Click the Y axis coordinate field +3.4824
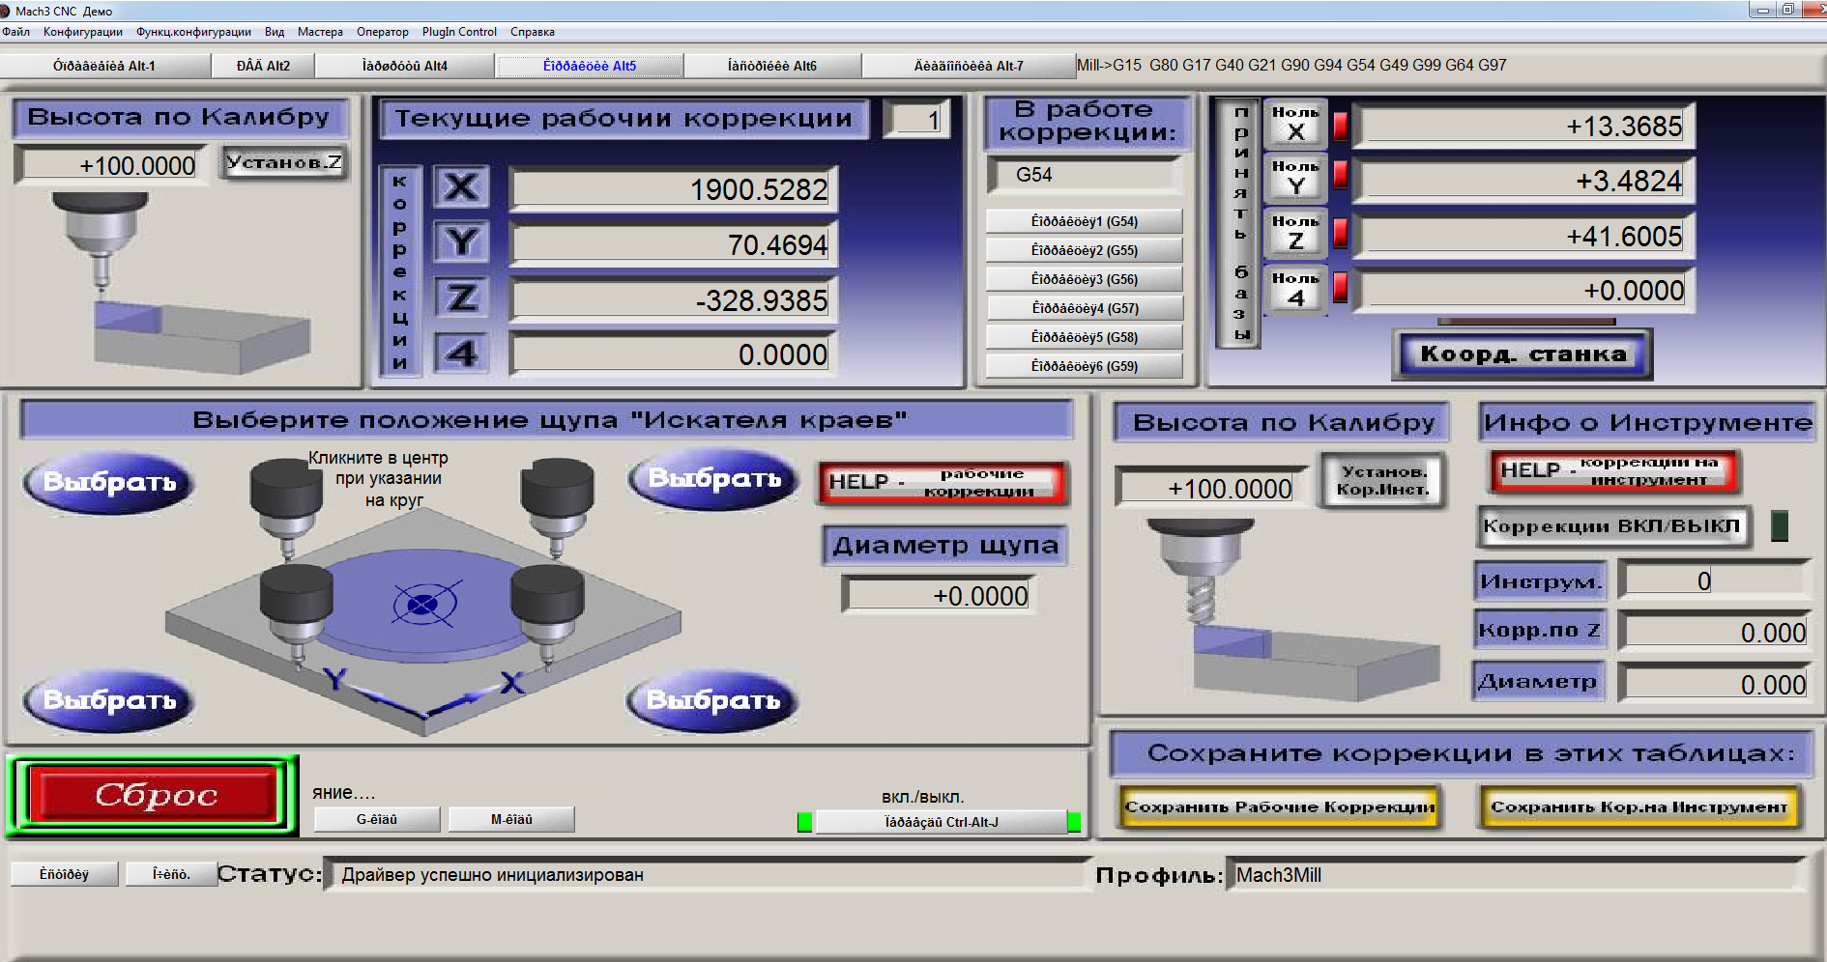The height and width of the screenshot is (962, 1827). 1524,181
